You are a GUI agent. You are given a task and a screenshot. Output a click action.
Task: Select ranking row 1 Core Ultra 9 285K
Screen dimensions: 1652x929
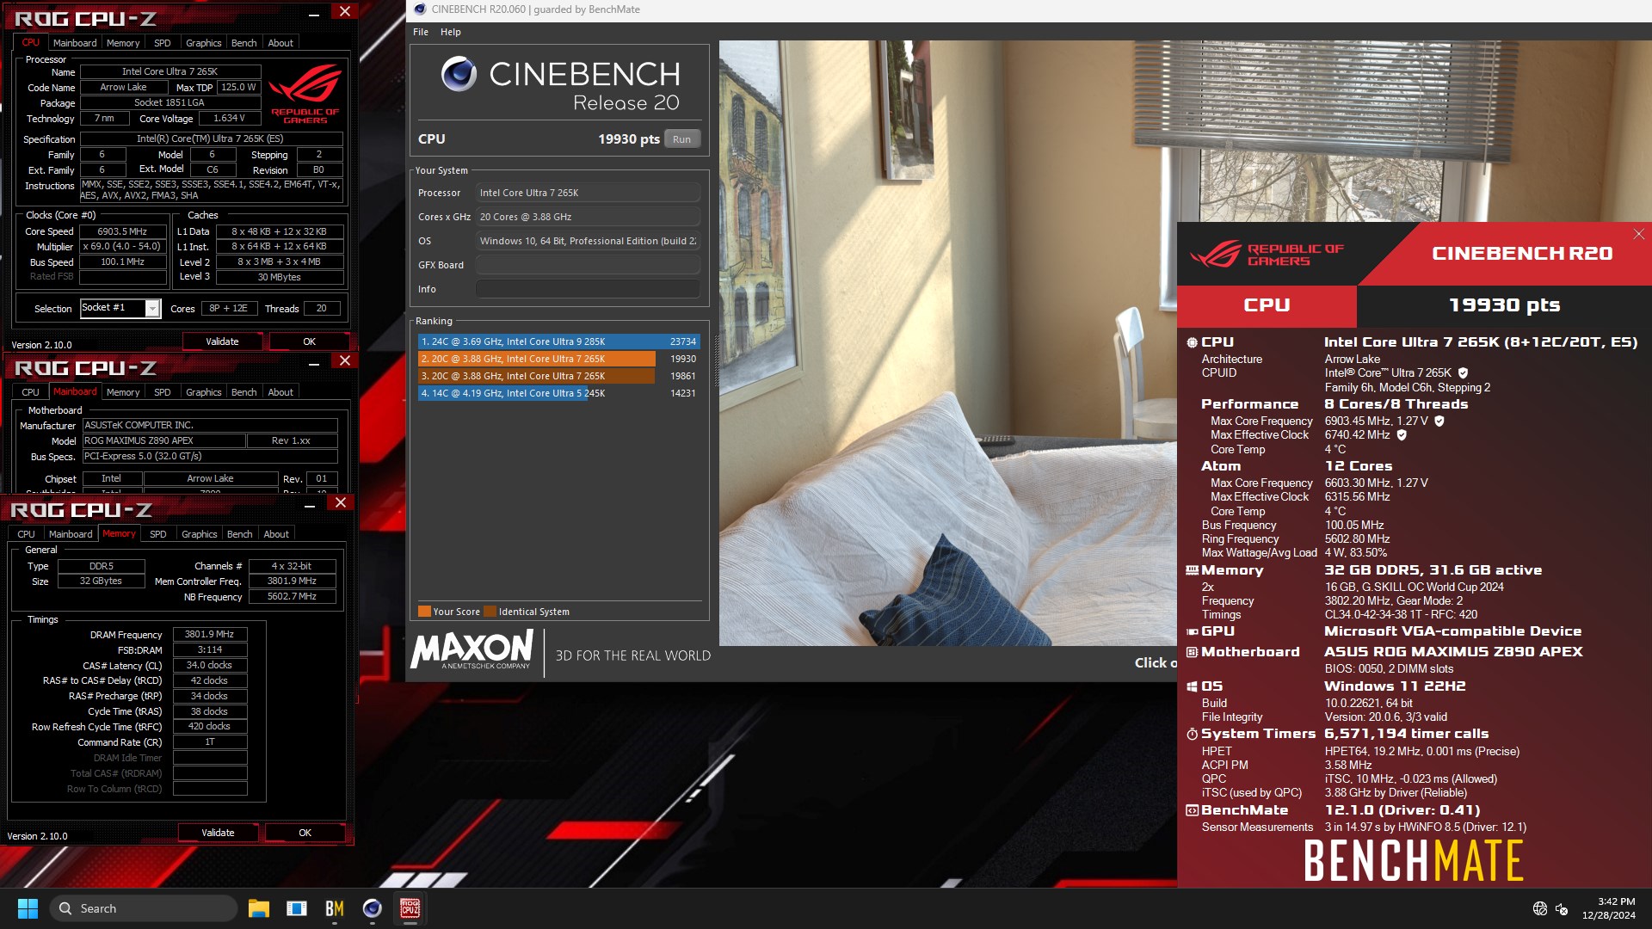(558, 341)
